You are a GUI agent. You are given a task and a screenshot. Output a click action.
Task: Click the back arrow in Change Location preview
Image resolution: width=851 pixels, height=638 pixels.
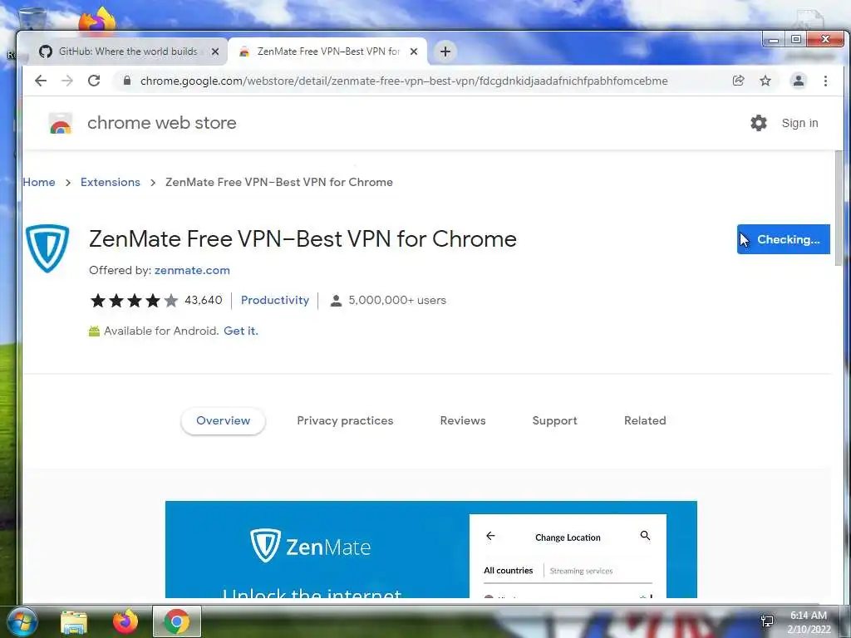tap(490, 536)
